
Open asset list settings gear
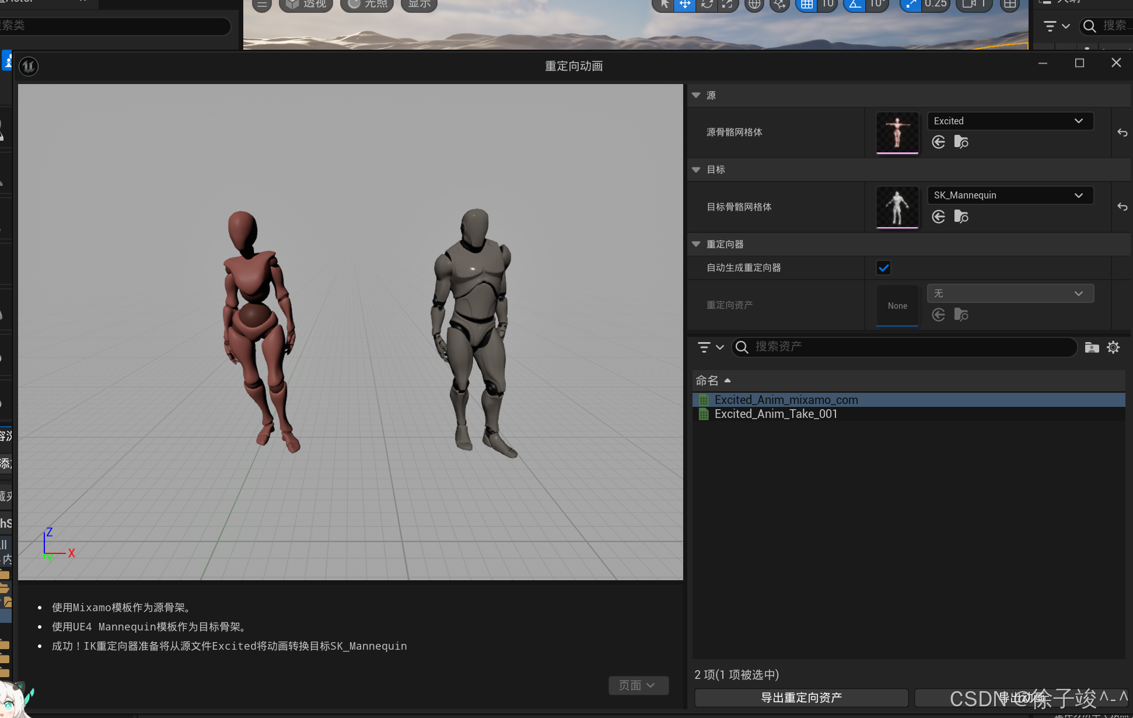pyautogui.click(x=1113, y=347)
